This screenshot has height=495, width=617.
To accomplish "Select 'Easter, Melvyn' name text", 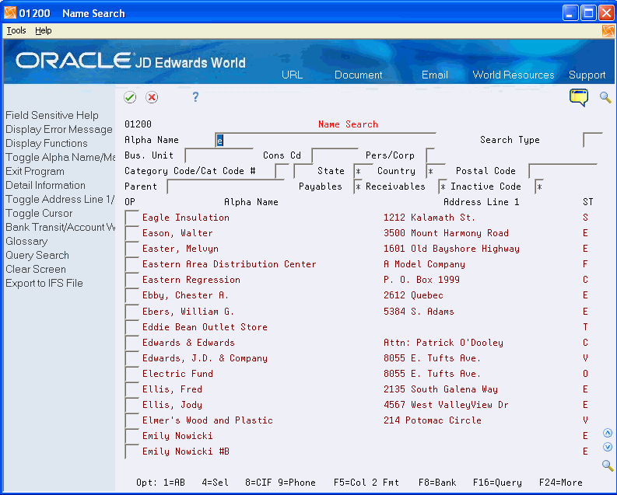I will [x=181, y=249].
